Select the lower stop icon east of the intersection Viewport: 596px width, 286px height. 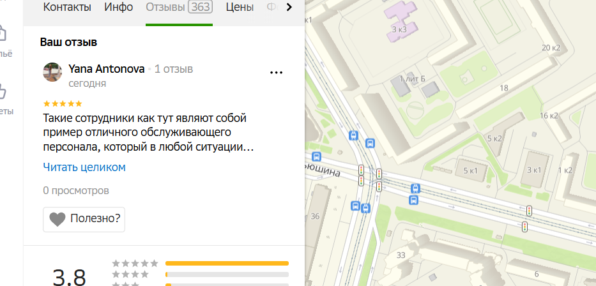pyautogui.click(x=413, y=200)
